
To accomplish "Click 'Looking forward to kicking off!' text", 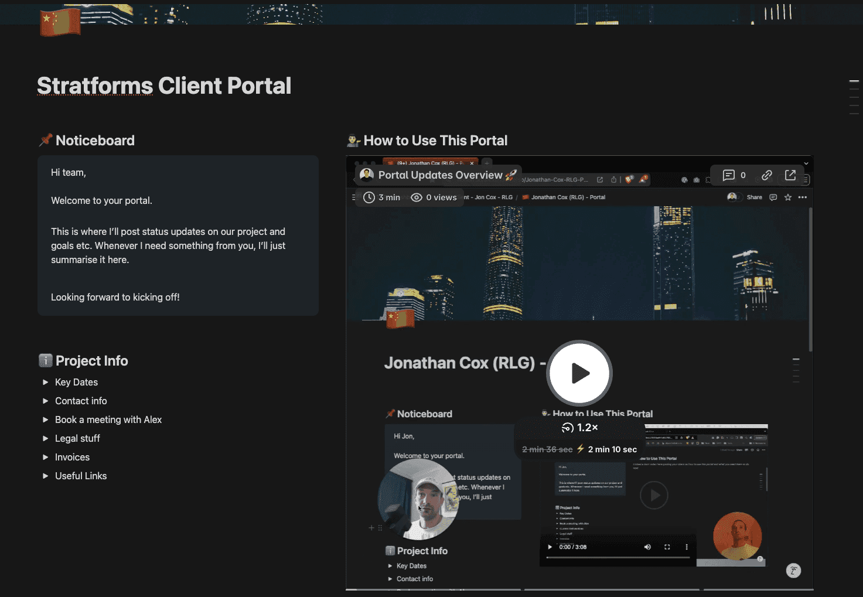I will tap(115, 297).
